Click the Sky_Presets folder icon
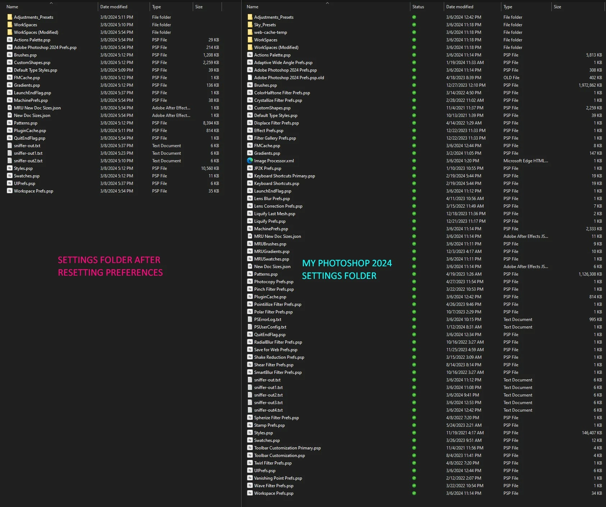606x507 pixels. pyautogui.click(x=250, y=25)
